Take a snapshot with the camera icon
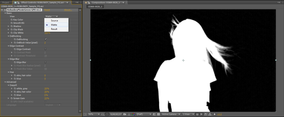 (125, 114)
